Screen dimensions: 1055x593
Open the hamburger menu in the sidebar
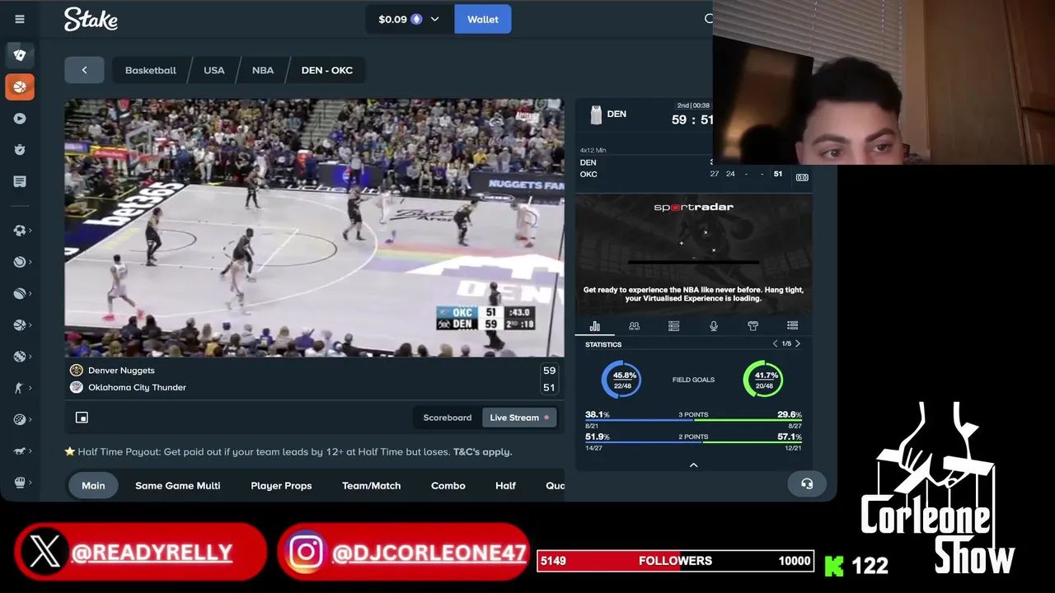pos(20,19)
